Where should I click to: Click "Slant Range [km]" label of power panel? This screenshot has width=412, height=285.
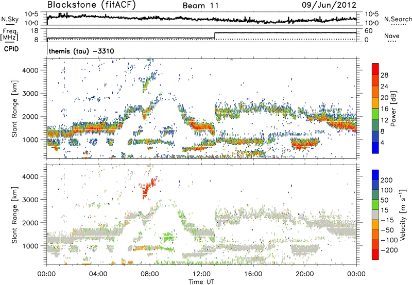[15, 109]
